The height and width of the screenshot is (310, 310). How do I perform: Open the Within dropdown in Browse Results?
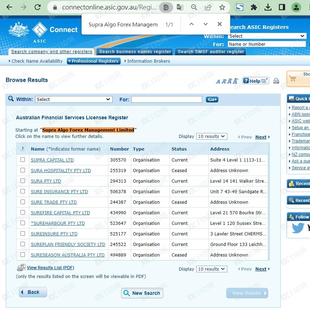pyautogui.click(x=74, y=100)
